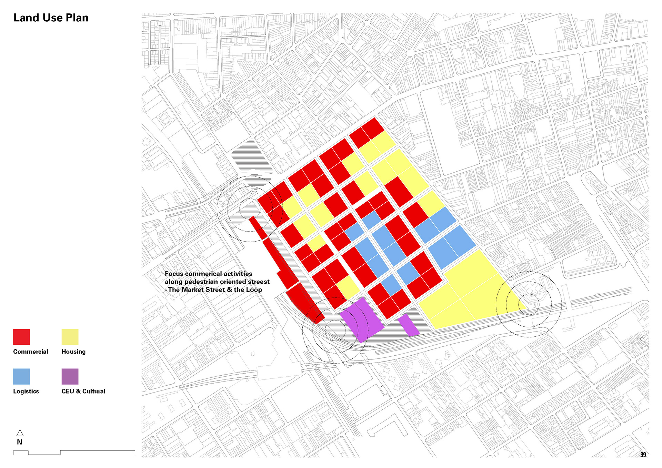The image size is (662, 468).
Task: Click the scale bar graphic
Action: click(74, 452)
